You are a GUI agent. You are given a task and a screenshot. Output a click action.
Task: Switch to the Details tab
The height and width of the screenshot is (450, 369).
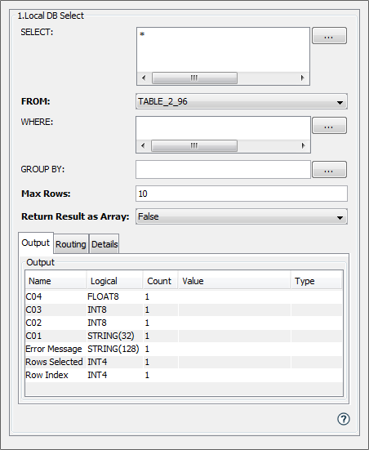[x=104, y=244]
